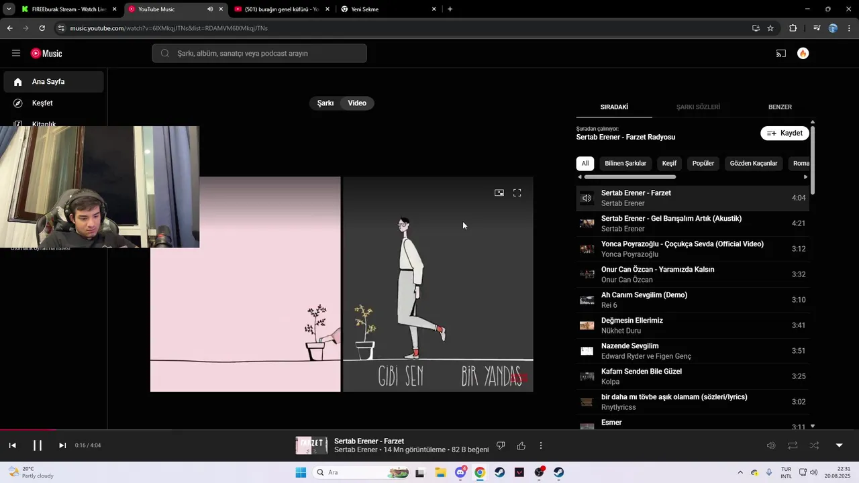
Task: Open the weather widget
Action: point(30,472)
